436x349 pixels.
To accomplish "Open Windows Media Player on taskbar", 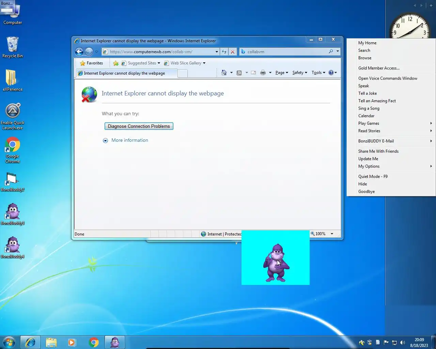I will click(72, 342).
